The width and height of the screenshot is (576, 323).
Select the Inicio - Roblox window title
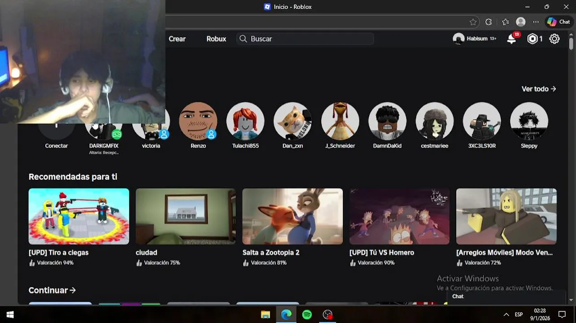pos(293,7)
